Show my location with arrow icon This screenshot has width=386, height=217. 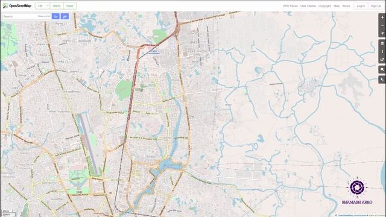pos(382,33)
